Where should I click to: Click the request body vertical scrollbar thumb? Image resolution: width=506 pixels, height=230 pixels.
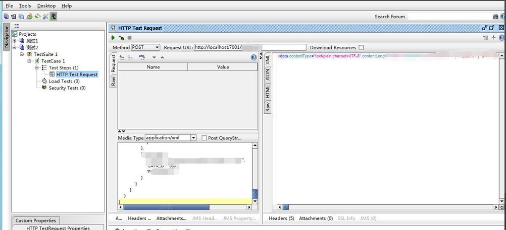(x=255, y=194)
